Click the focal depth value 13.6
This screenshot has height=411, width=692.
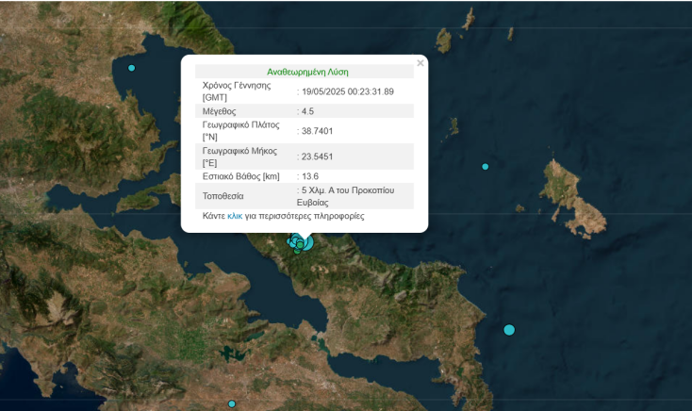point(311,176)
